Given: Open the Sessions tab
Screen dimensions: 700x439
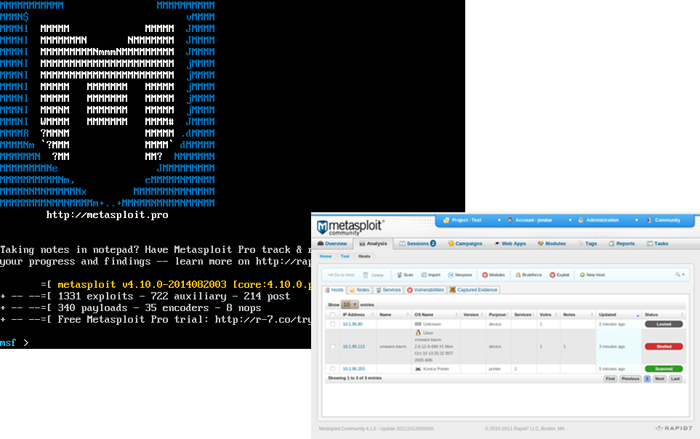Looking at the screenshot, I should (417, 243).
